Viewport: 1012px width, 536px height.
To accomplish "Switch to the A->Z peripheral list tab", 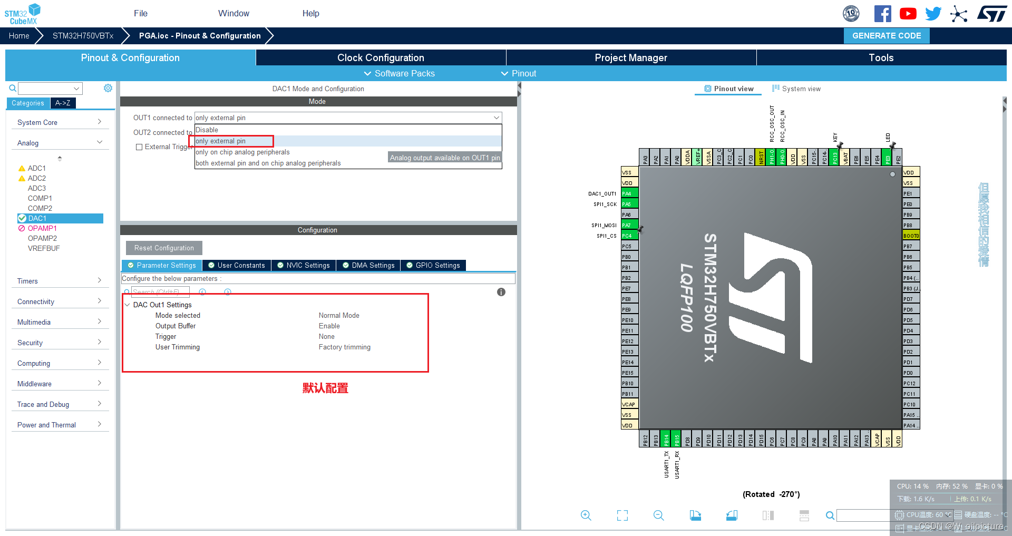I will coord(63,103).
